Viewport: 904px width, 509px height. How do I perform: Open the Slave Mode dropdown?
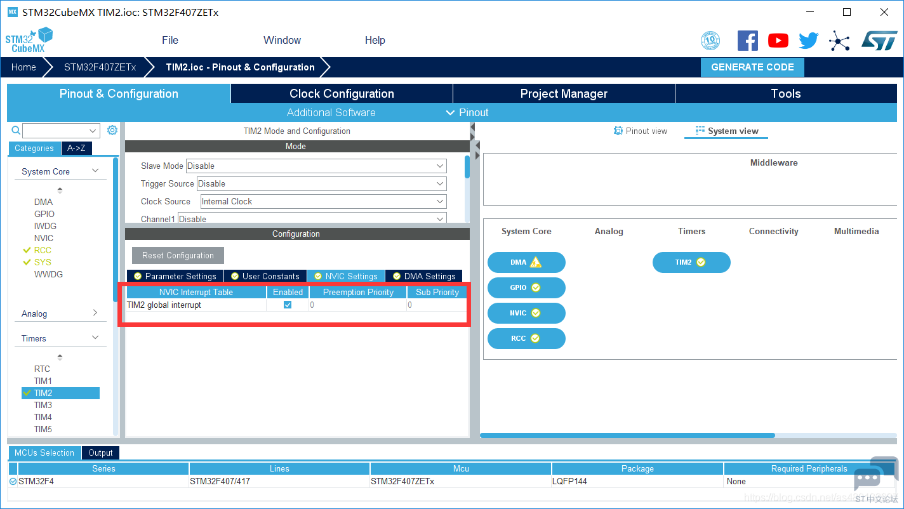[x=316, y=166]
